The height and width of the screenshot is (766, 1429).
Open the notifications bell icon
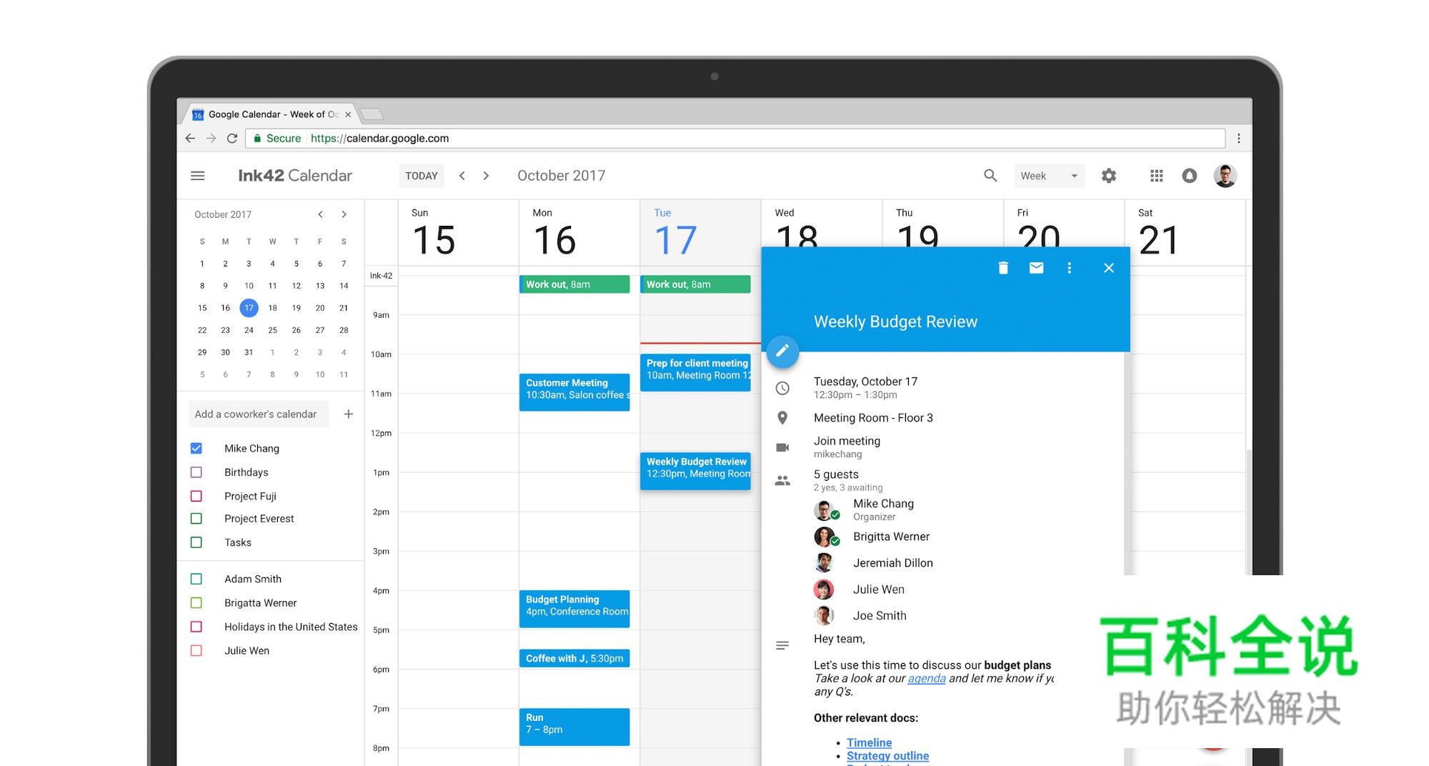pos(1189,176)
